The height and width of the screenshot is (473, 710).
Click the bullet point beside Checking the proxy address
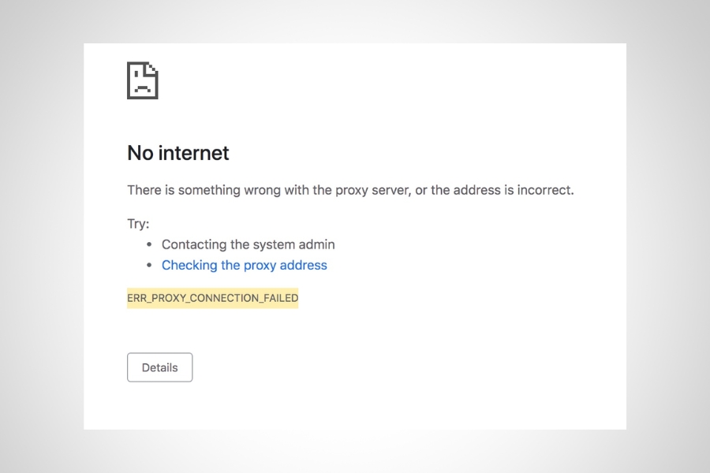click(x=149, y=265)
